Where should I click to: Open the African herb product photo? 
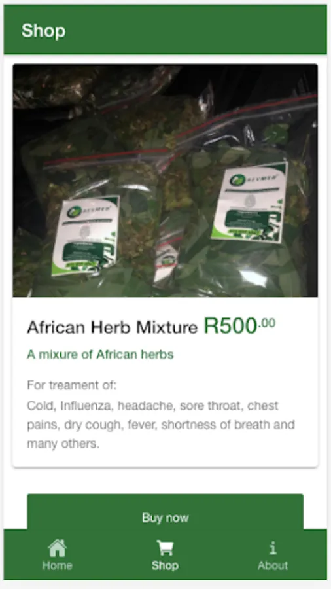pyautogui.click(x=165, y=181)
